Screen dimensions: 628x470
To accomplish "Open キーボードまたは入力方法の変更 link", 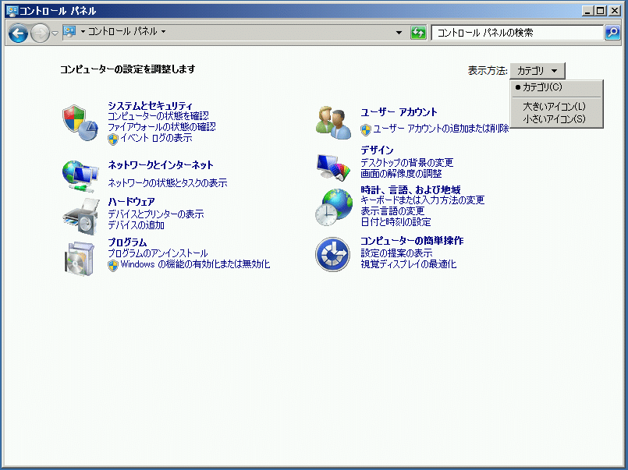I will (x=423, y=200).
